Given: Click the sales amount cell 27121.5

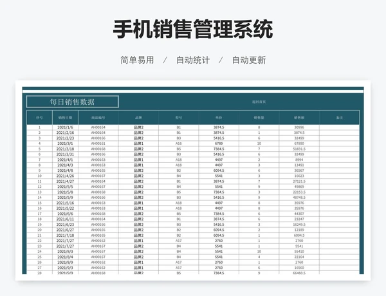Looking at the screenshot, I should click(x=299, y=181).
